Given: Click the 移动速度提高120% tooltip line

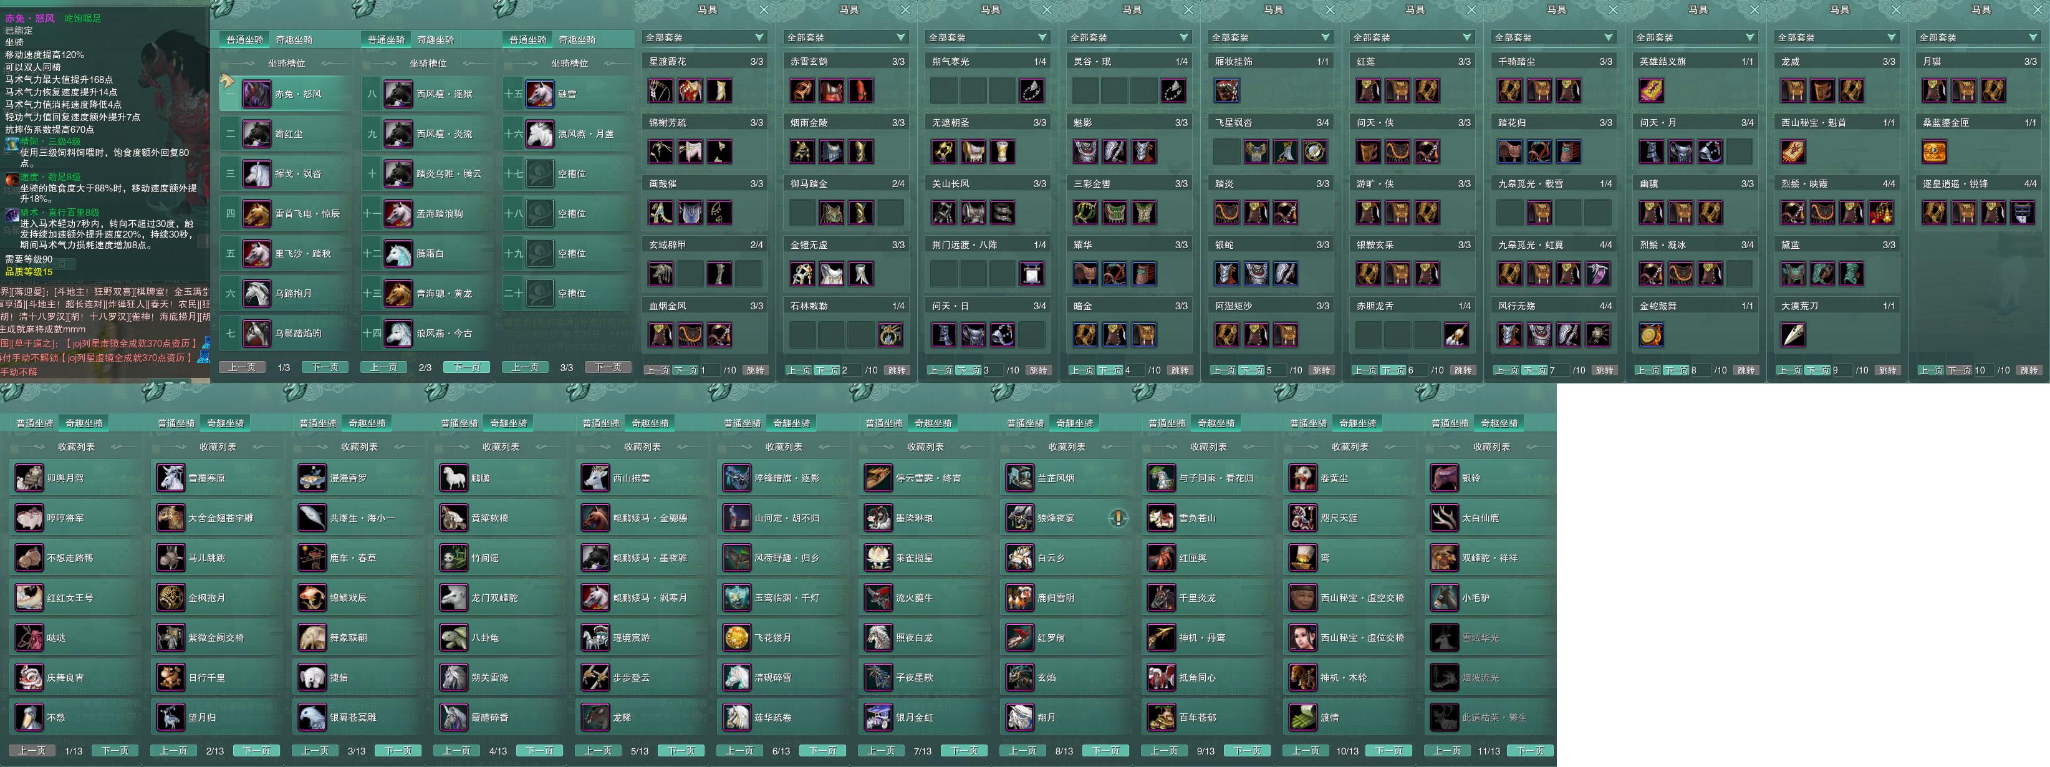Looking at the screenshot, I should pyautogui.click(x=44, y=55).
